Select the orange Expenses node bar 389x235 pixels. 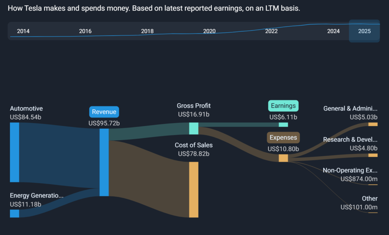tap(283, 158)
